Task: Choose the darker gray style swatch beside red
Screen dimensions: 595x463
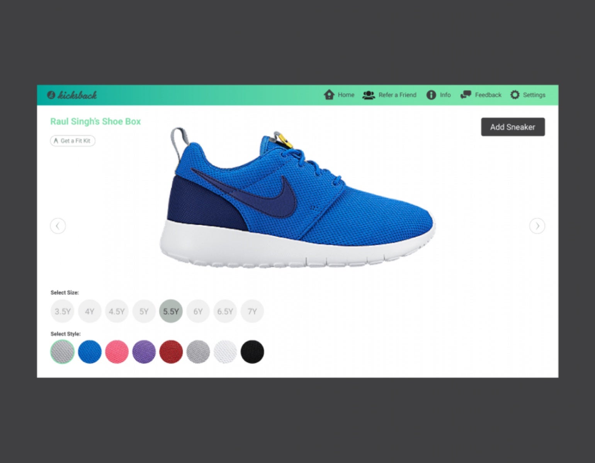Action: [198, 352]
